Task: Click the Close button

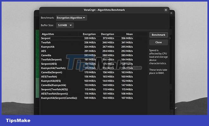Action: (158, 42)
